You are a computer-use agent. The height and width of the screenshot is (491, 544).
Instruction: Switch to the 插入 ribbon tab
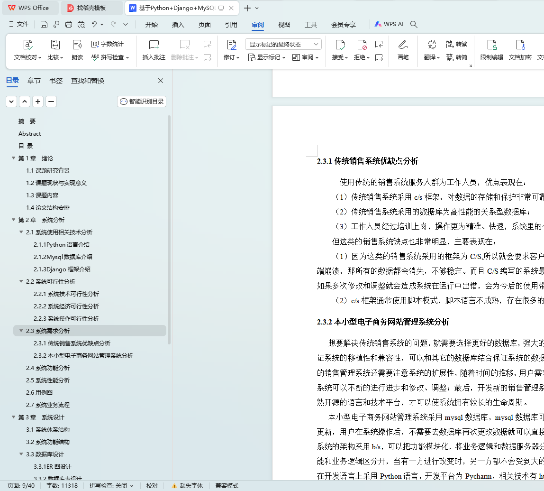pos(178,25)
